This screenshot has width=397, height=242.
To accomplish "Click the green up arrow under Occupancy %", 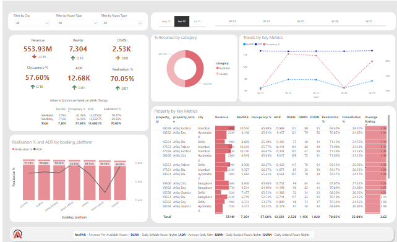I will click(33, 87).
